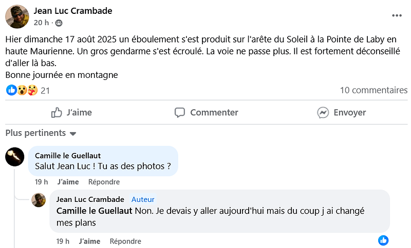Click the like badge on author's reply
Viewport: 411px width, 248px height.
(x=383, y=240)
